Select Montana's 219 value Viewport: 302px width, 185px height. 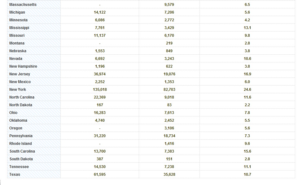(x=169, y=43)
